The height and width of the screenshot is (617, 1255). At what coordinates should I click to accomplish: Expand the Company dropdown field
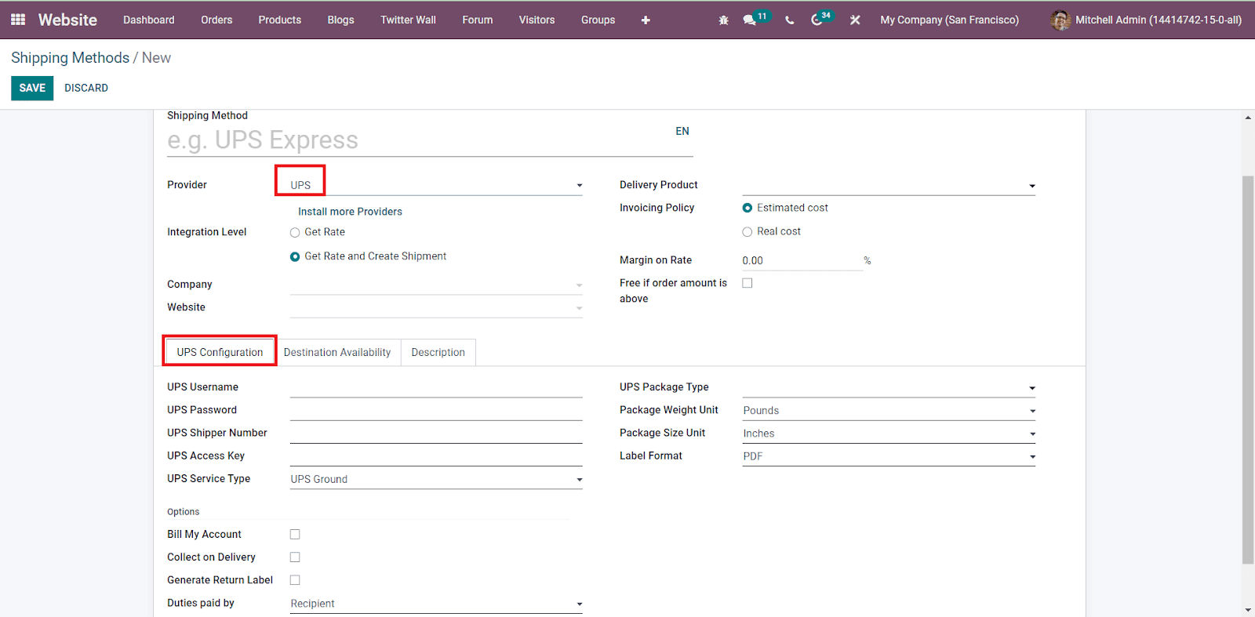coord(436,285)
